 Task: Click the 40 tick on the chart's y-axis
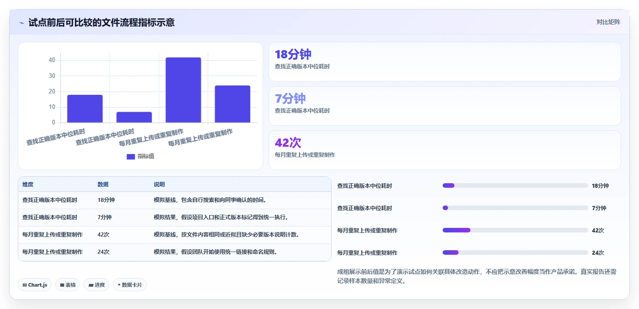point(52,60)
